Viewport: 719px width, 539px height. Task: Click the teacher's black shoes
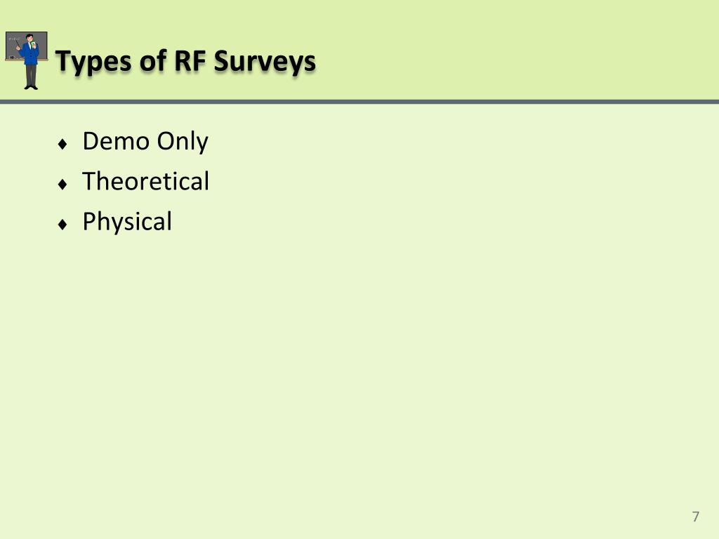pyautogui.click(x=31, y=87)
